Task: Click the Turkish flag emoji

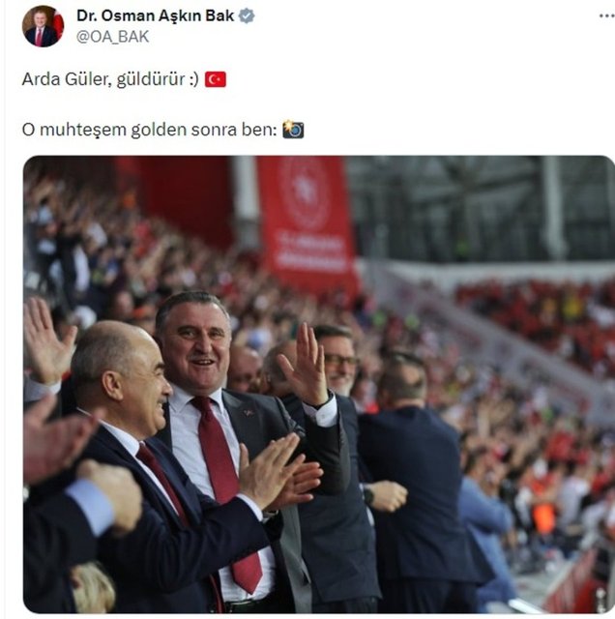Action: click(215, 79)
